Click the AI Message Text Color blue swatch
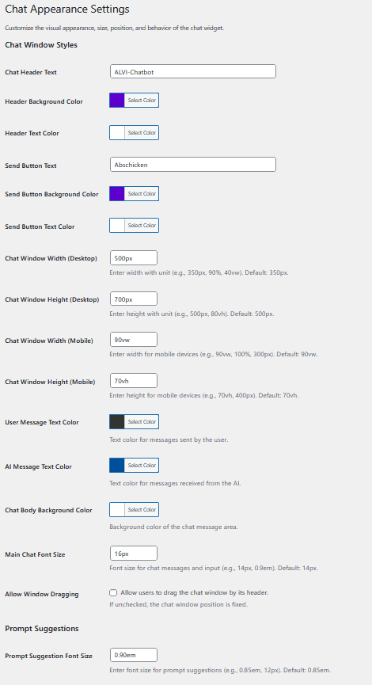 click(x=117, y=466)
